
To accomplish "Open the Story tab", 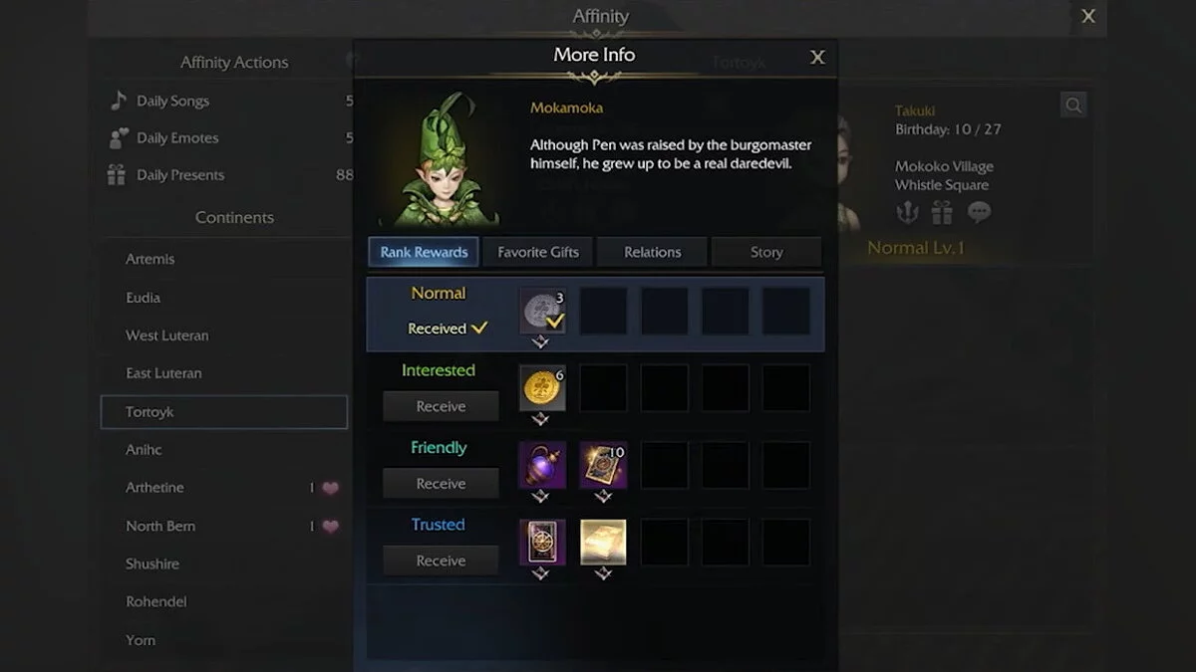I will [x=766, y=252].
